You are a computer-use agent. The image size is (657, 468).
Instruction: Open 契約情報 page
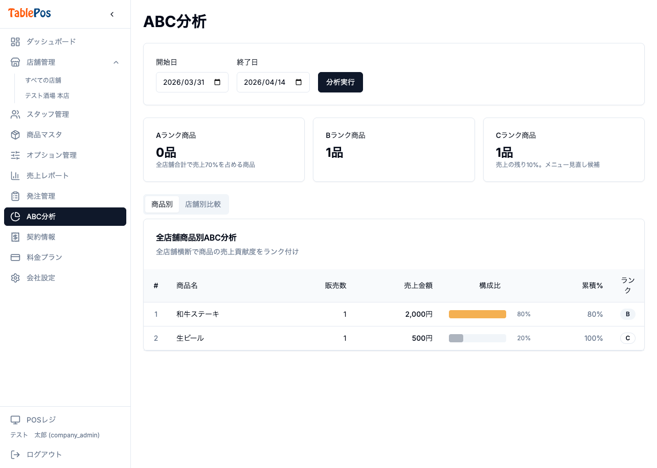[x=65, y=237]
